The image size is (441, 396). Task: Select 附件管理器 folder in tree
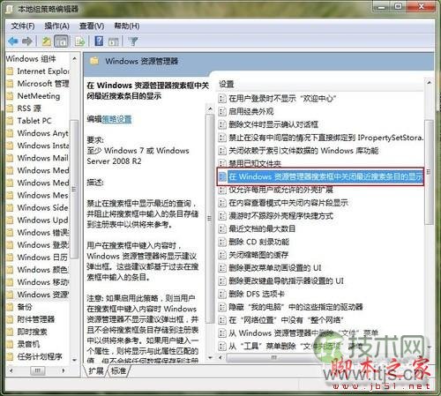[x=31, y=319]
